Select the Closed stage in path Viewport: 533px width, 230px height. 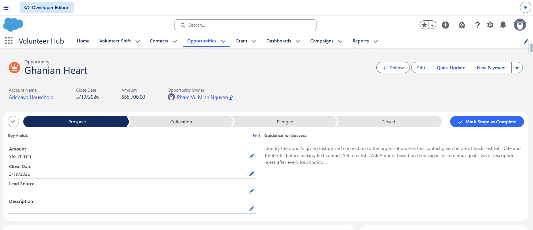click(x=388, y=122)
